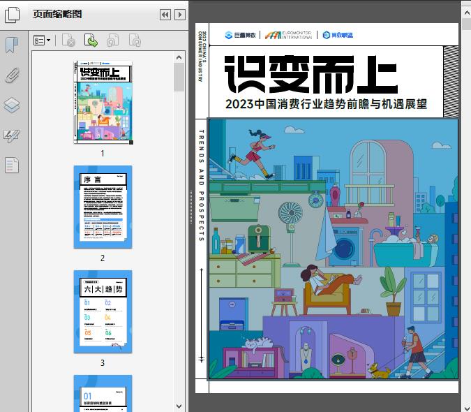
Task: Open the page thumbnails panel icon
Action: (13, 15)
